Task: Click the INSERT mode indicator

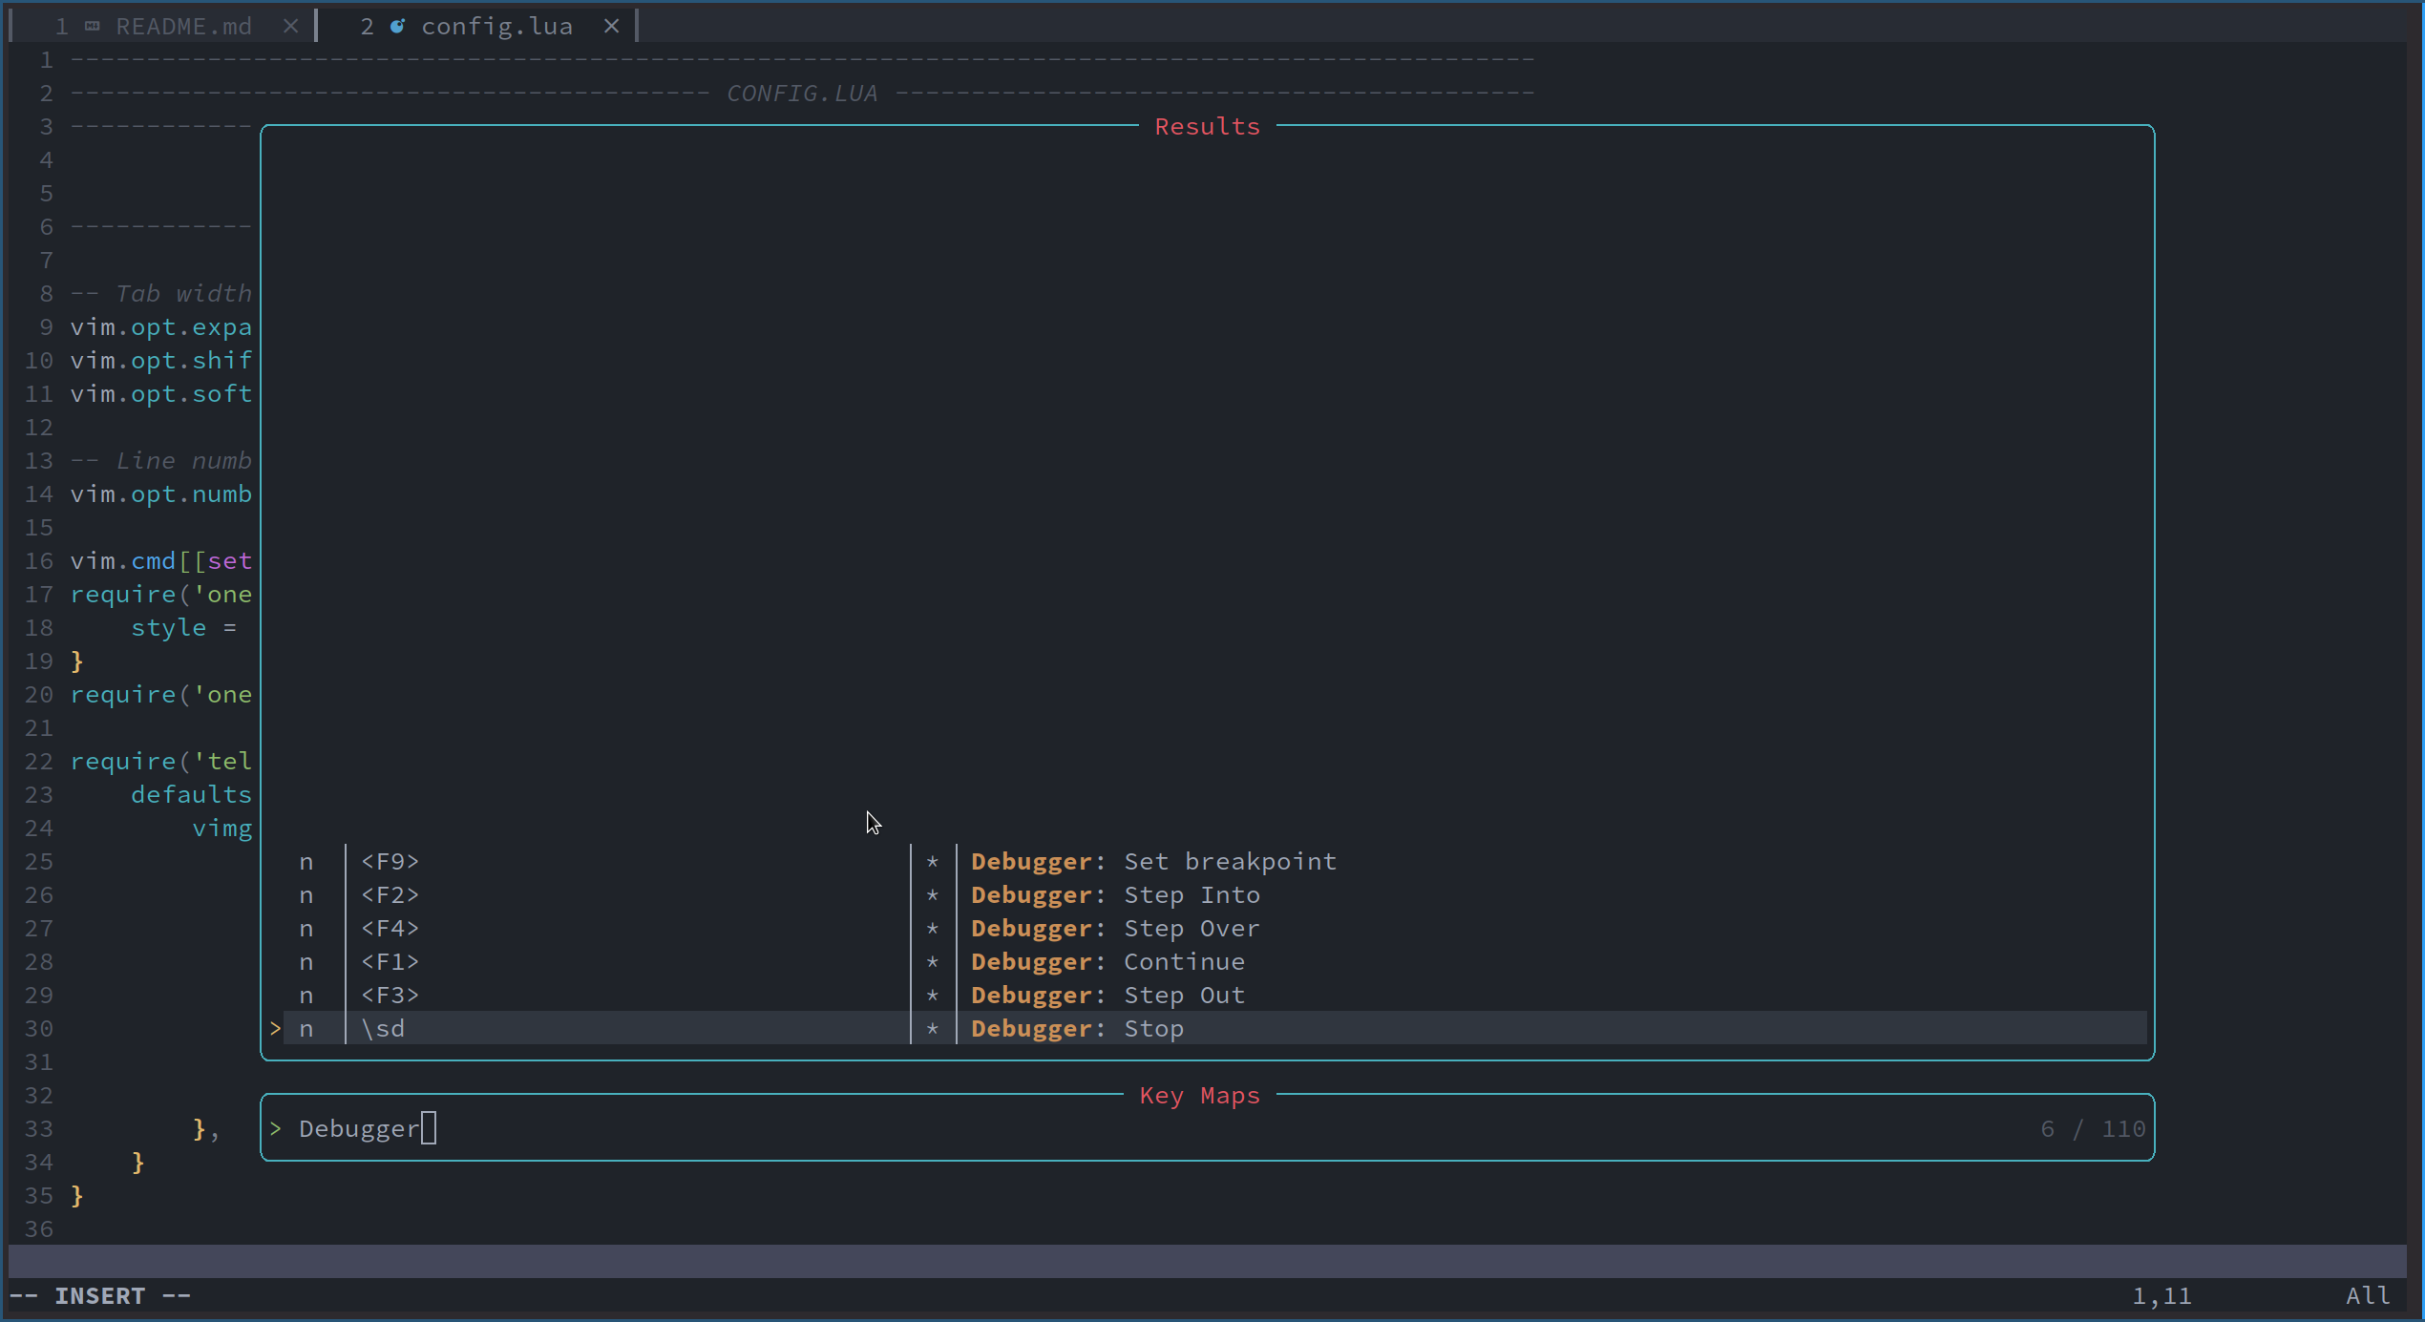Action: (99, 1295)
